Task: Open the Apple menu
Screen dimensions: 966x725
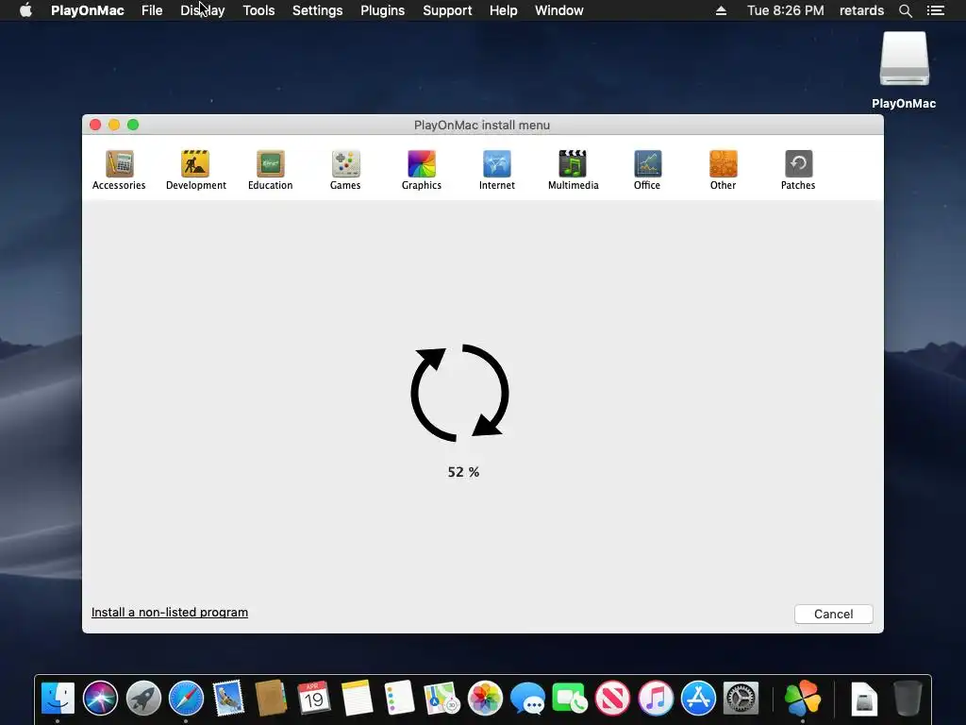Action: point(25,10)
